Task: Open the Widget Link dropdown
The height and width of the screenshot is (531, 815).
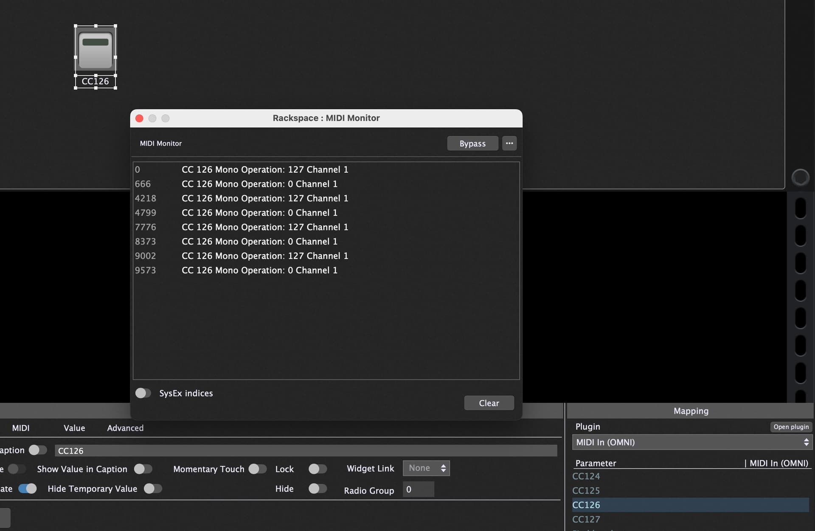Action: [426, 468]
